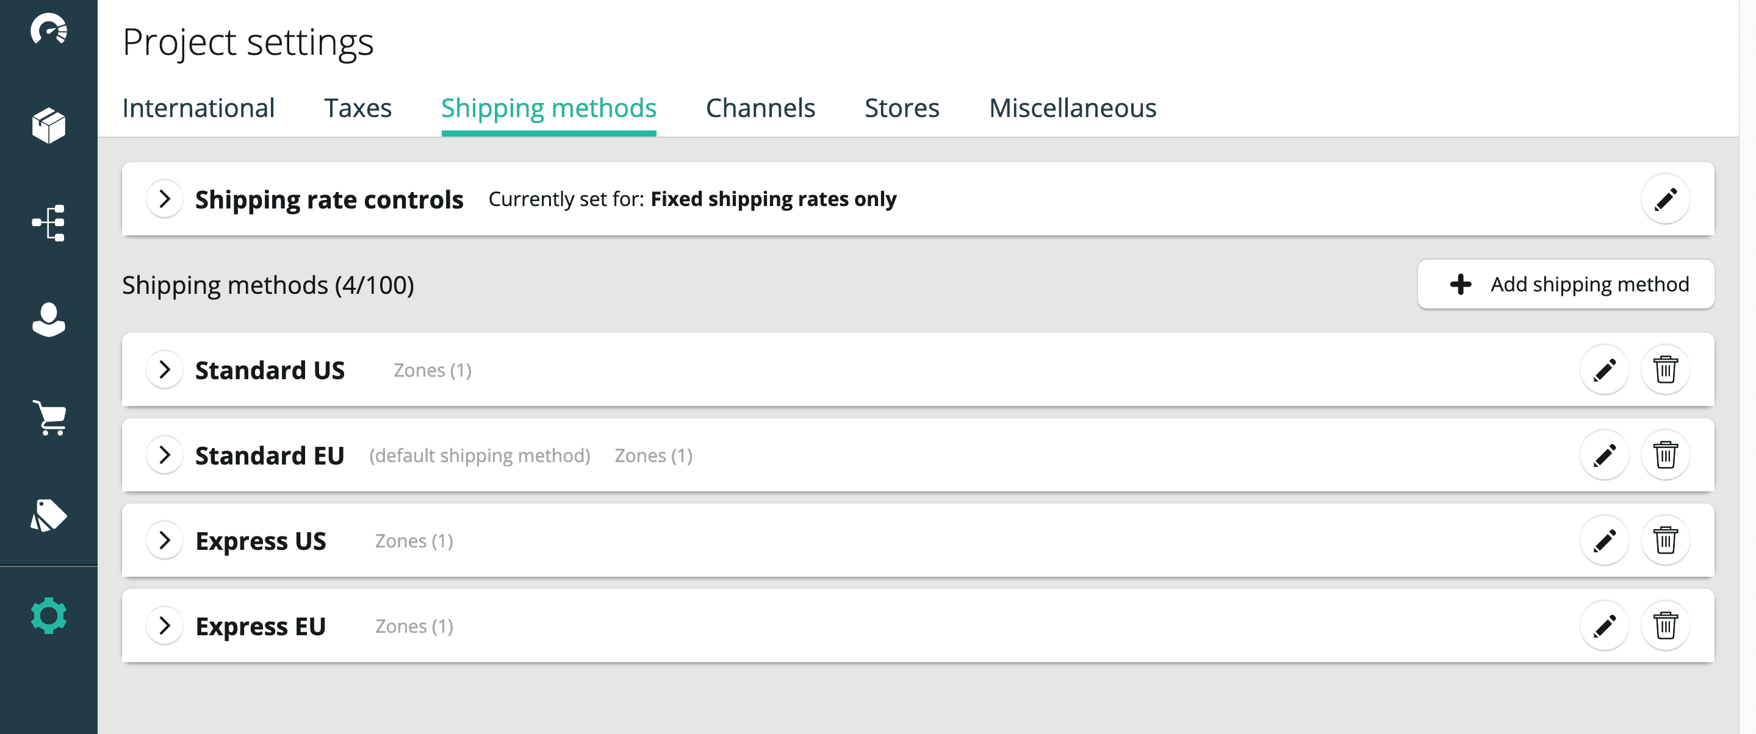
Task: Open the Settings gear icon in sidebar
Action: 48,616
